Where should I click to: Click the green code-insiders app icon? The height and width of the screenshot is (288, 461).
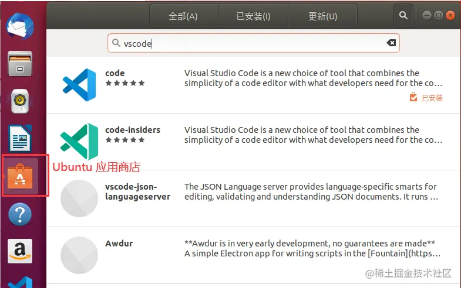79,141
